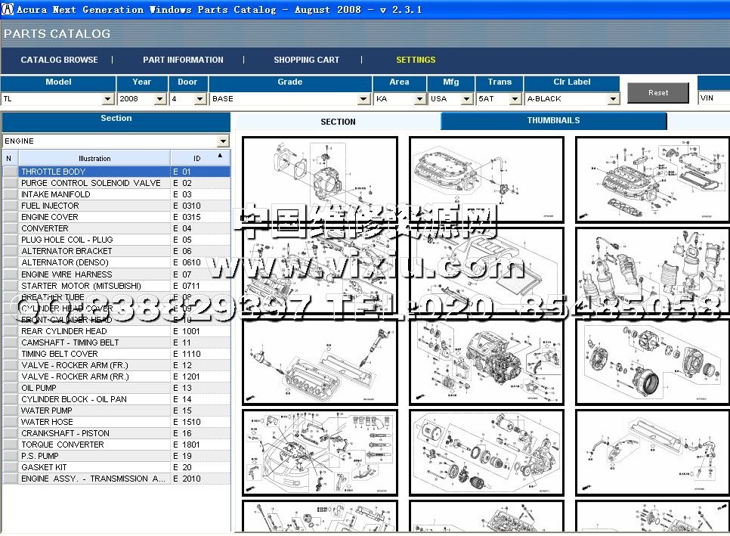
Task: Click the VIN input field
Action: point(714,98)
